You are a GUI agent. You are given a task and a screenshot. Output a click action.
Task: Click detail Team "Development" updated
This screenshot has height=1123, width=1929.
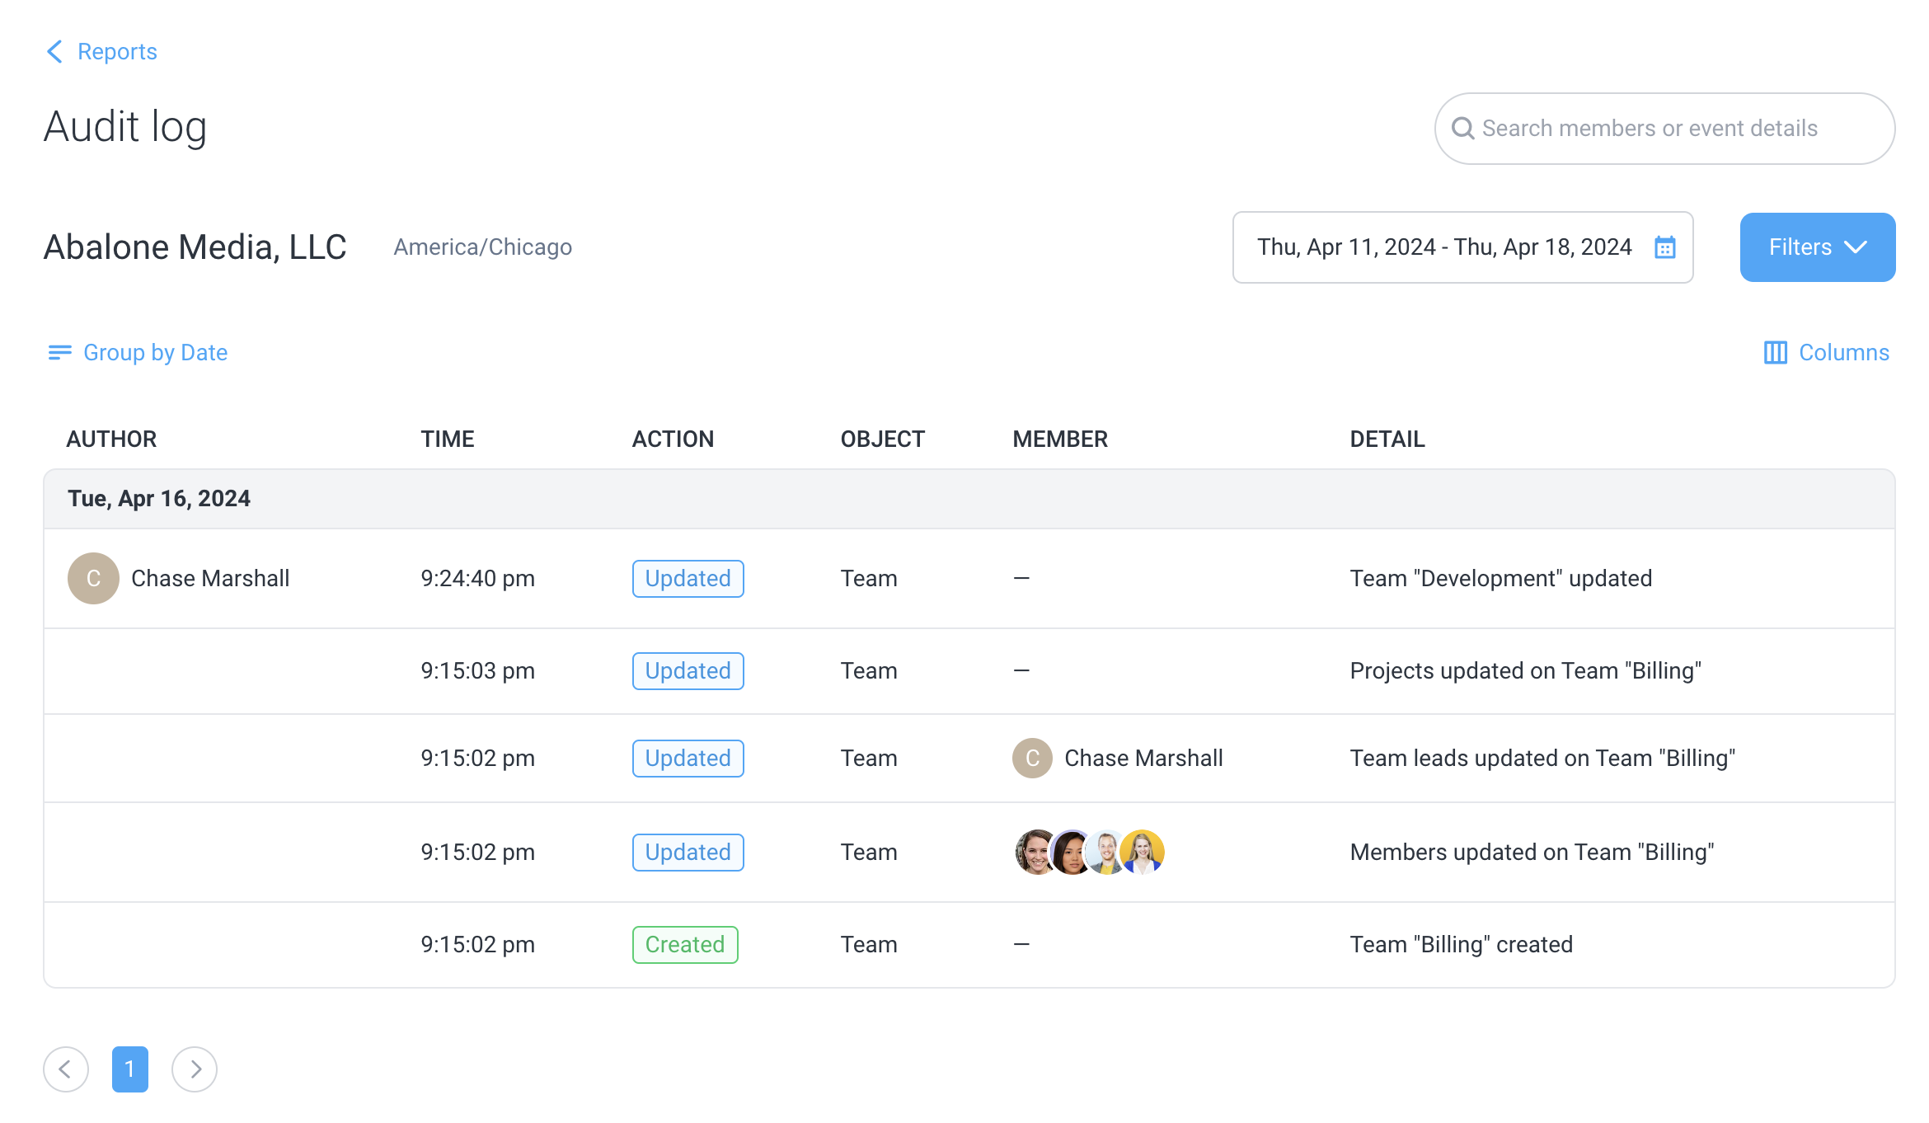[1500, 579]
